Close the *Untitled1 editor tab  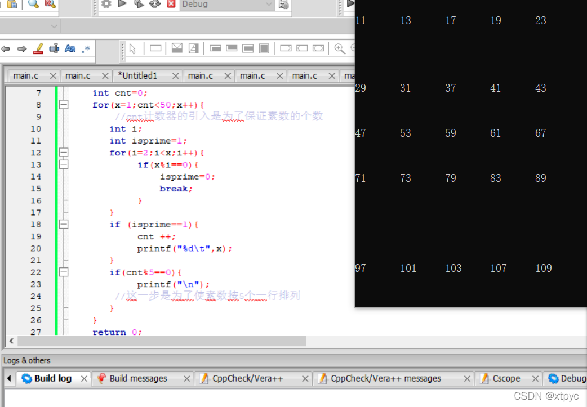[x=175, y=76]
